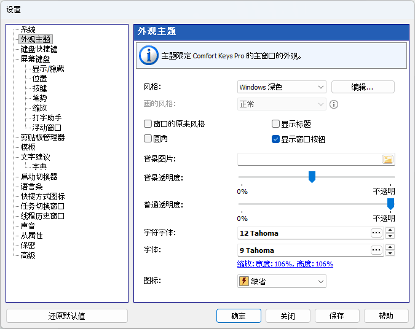Open the 画的风格 dropdown showing 正常
The height and width of the screenshot is (329, 415).
coord(282,104)
